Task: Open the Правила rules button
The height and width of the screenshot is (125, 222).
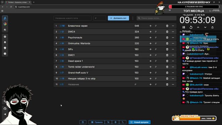Action: 96,122
